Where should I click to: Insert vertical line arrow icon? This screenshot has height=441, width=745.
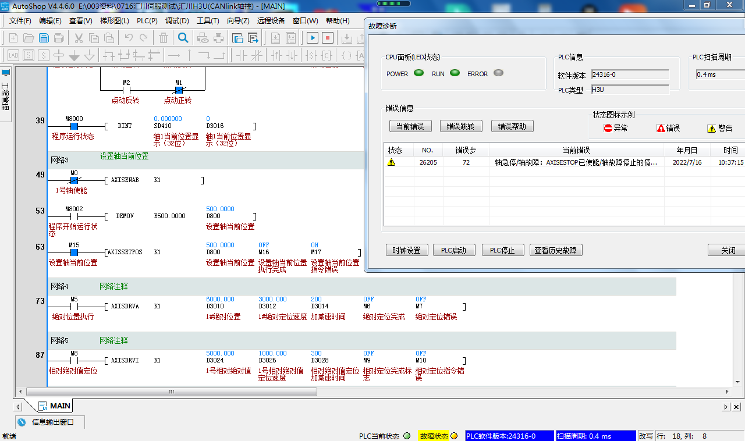(x=189, y=55)
